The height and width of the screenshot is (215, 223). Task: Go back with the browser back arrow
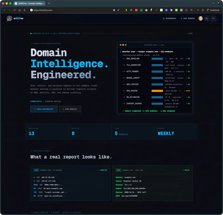[4, 10]
